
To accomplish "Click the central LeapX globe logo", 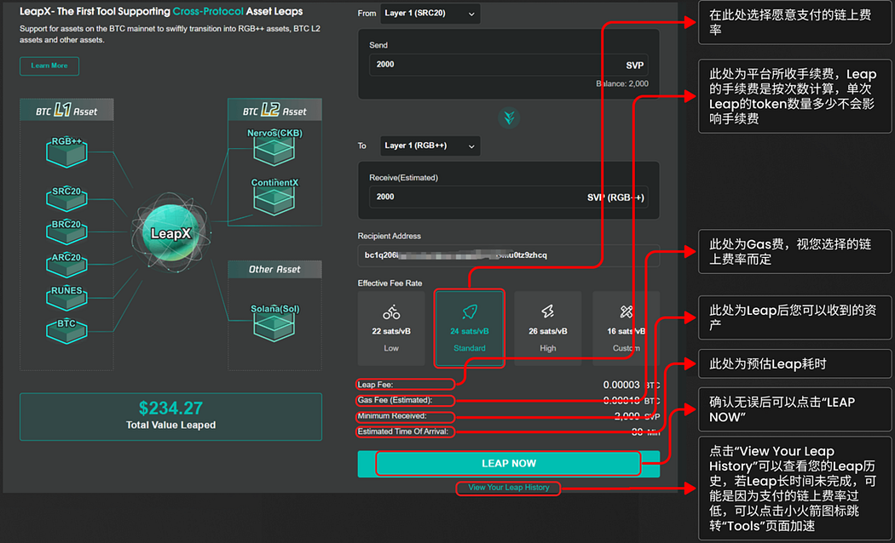I will [170, 232].
